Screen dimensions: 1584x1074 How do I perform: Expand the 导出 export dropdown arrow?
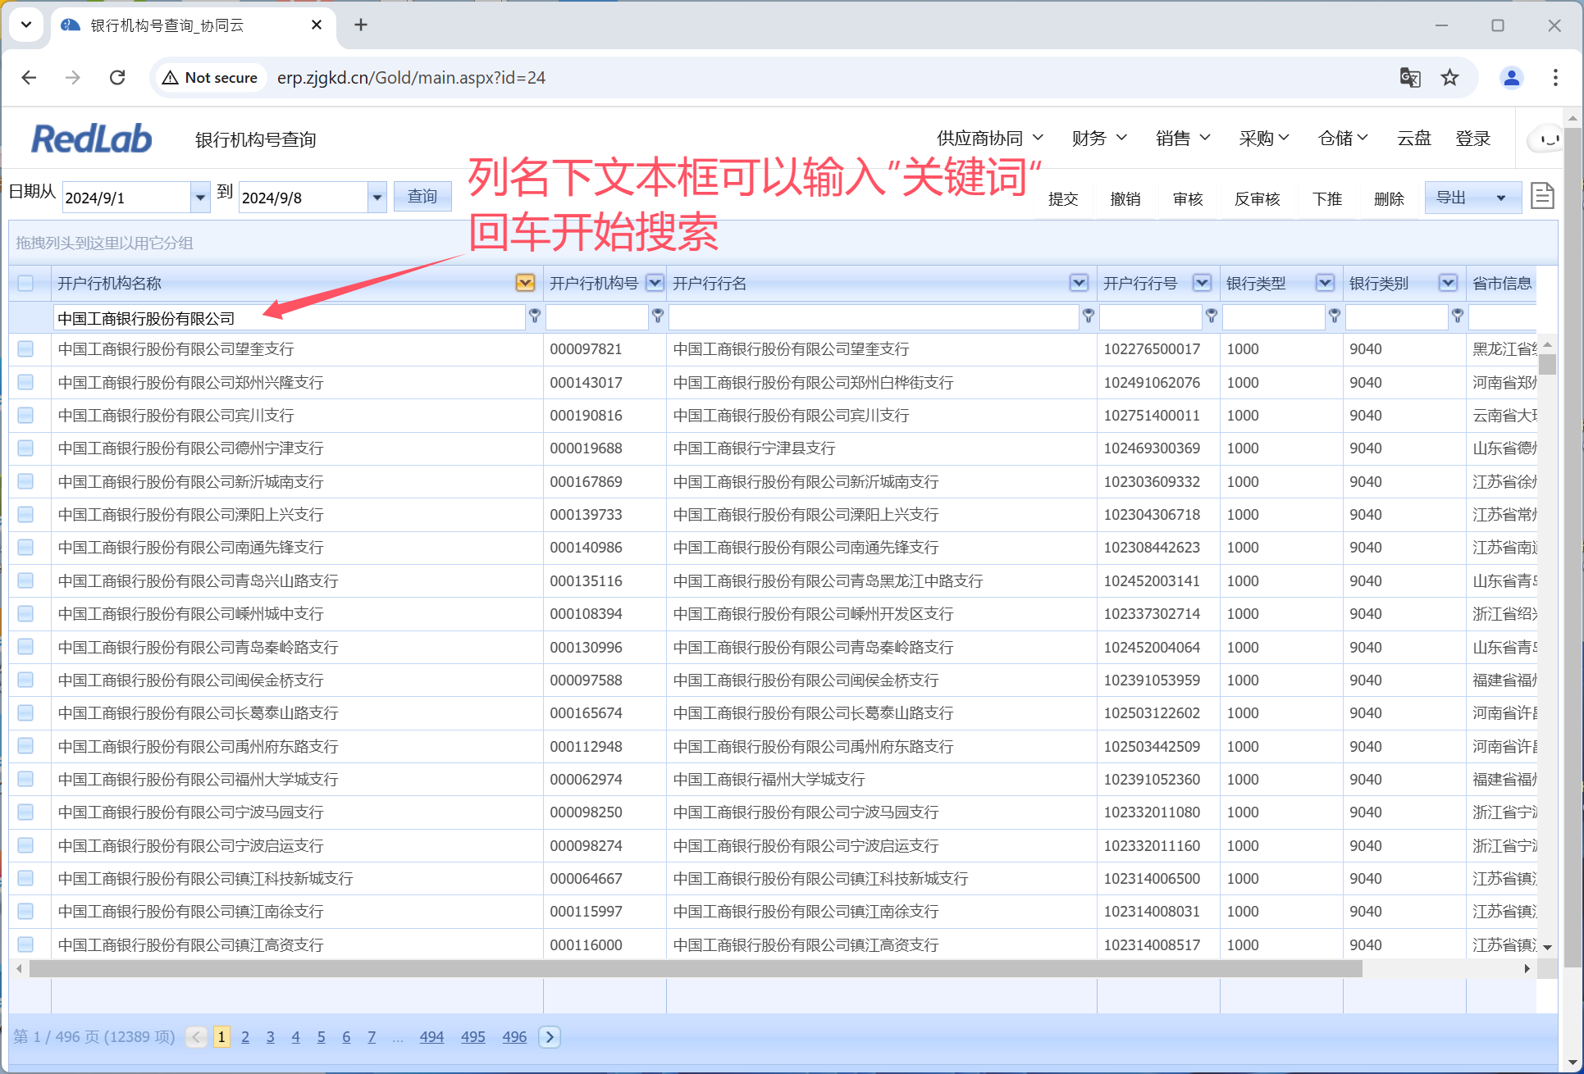point(1501,198)
